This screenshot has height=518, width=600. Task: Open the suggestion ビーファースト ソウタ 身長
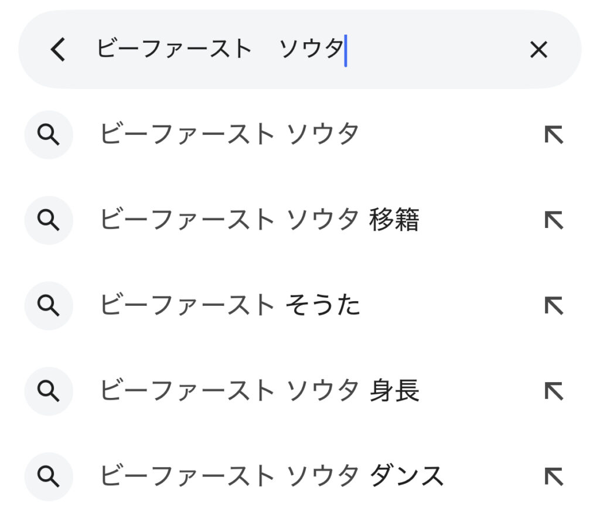(x=259, y=391)
